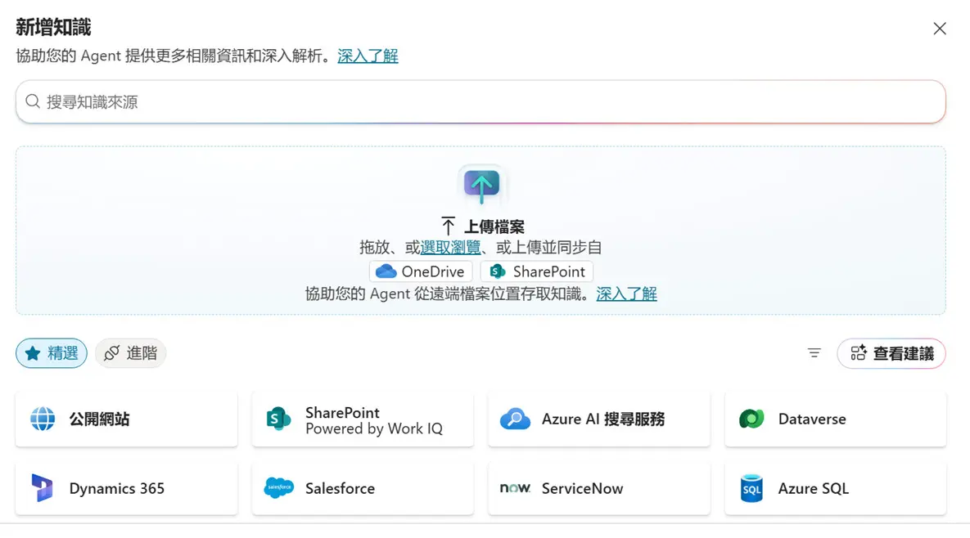
Task: Select the Dataverse label text
Action: pos(812,419)
